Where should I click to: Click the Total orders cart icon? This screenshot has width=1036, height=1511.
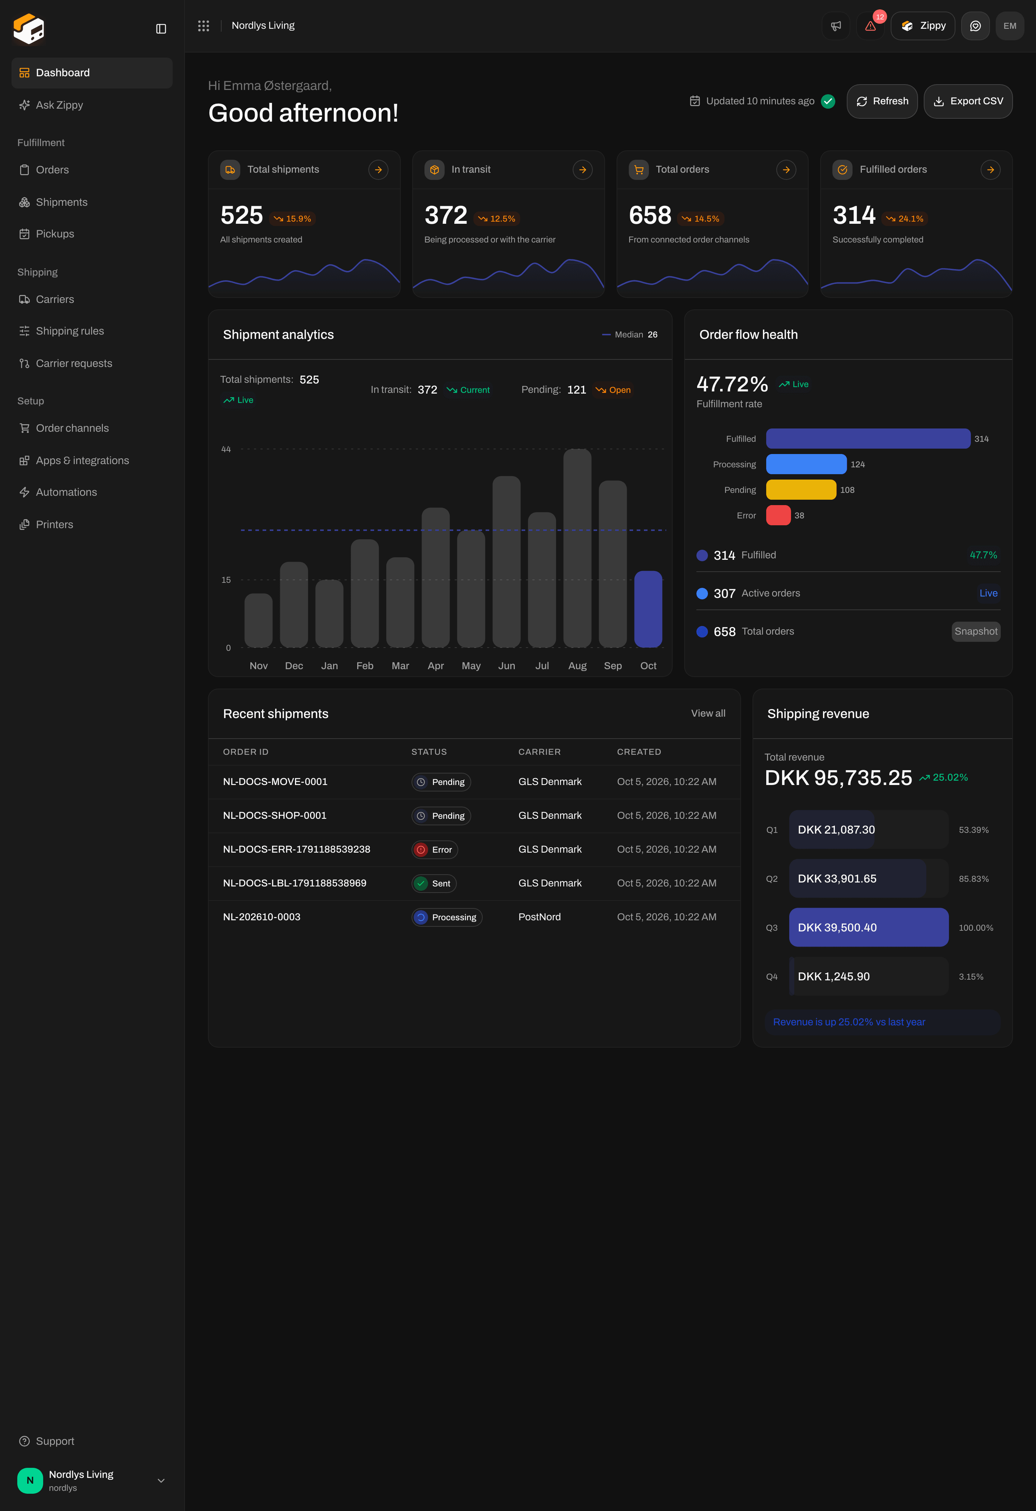639,170
